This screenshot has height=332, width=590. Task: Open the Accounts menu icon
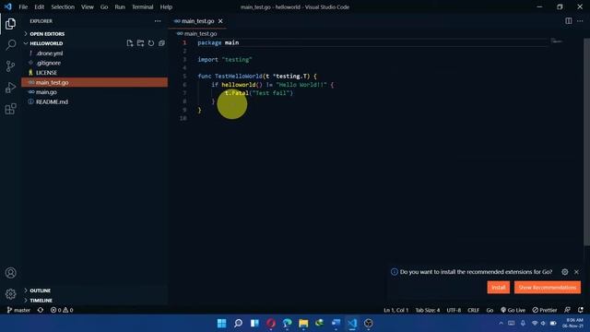[10, 273]
